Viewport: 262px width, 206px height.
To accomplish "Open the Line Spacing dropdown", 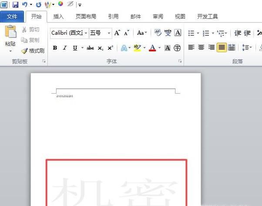I will click(x=247, y=47).
